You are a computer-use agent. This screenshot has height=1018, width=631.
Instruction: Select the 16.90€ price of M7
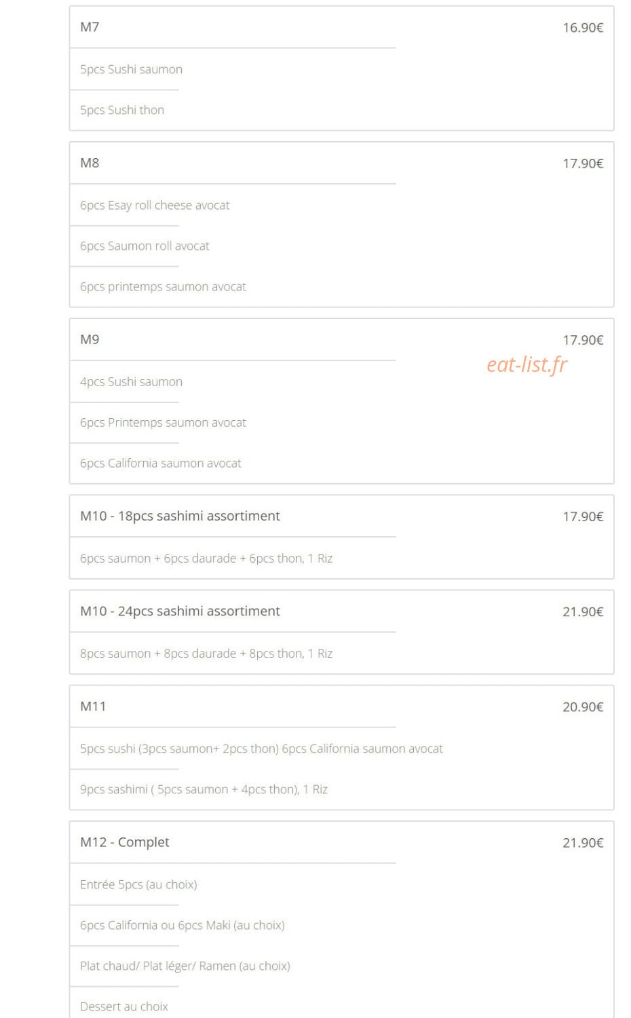click(x=583, y=28)
